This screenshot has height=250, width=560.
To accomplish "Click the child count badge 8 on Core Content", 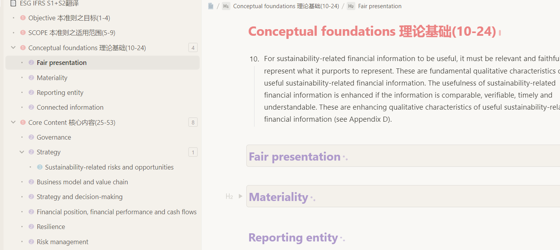I will [x=193, y=122].
